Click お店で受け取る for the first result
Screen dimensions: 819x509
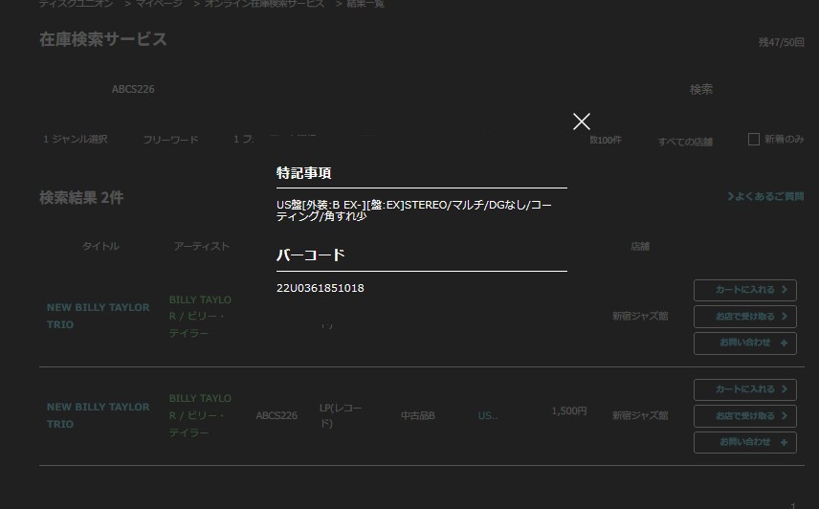[x=744, y=317]
